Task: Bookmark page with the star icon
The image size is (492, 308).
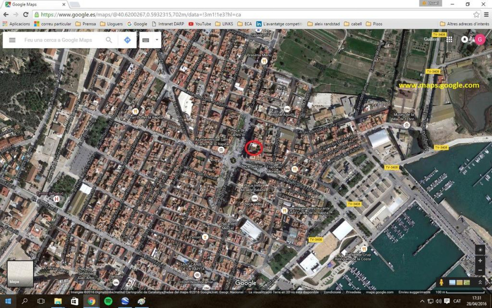Action: (476, 14)
